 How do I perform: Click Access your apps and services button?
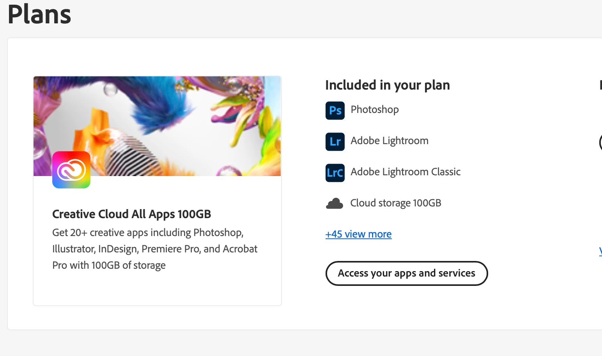point(407,273)
